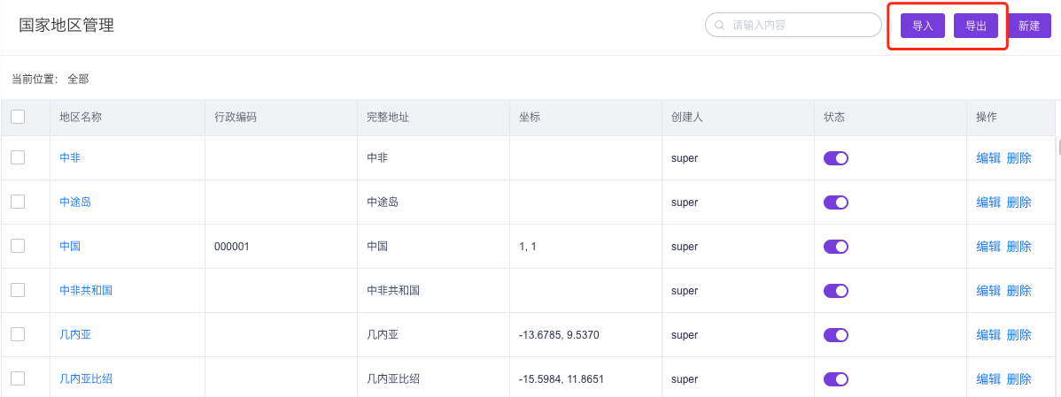
Task: Click the 导出 export button
Action: pyautogui.click(x=976, y=26)
